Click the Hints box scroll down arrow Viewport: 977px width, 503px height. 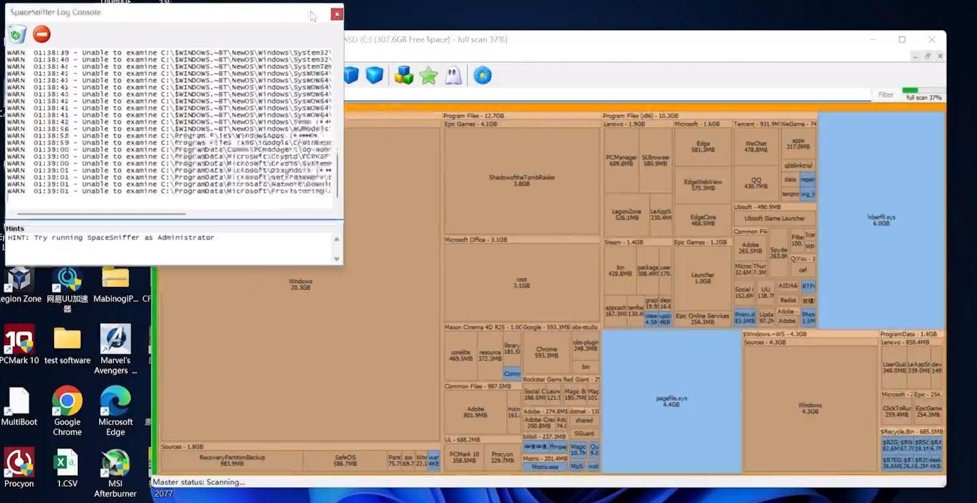(x=336, y=259)
